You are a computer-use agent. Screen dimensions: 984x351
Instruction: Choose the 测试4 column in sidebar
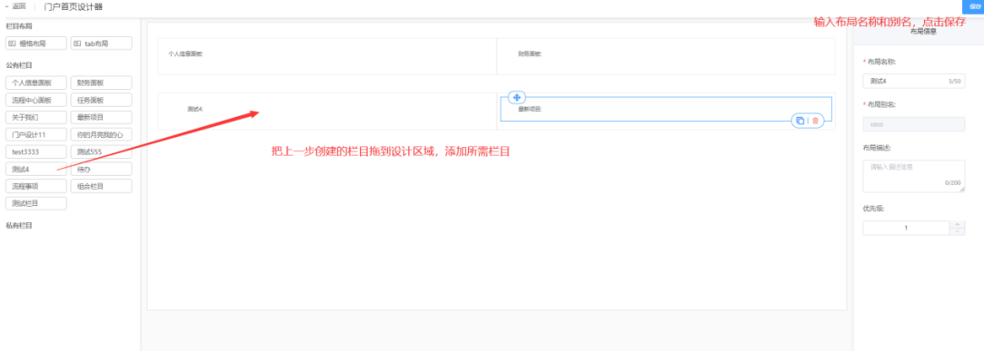click(35, 170)
